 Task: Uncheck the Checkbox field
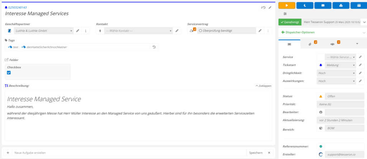[9, 73]
